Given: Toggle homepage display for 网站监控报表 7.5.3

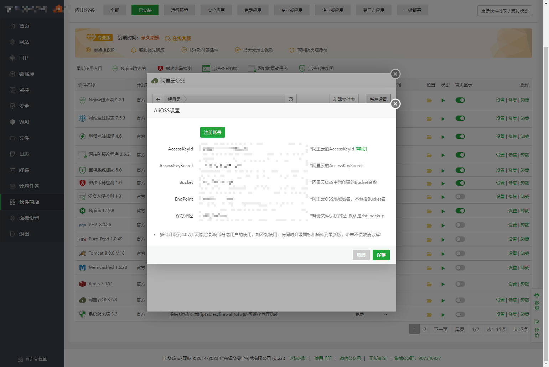Looking at the screenshot, I should click(x=460, y=118).
